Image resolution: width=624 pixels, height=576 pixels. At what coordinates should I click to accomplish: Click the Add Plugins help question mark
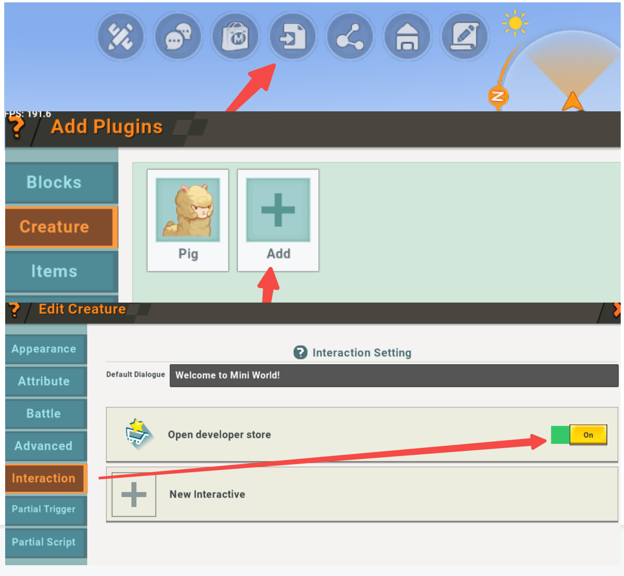[17, 127]
